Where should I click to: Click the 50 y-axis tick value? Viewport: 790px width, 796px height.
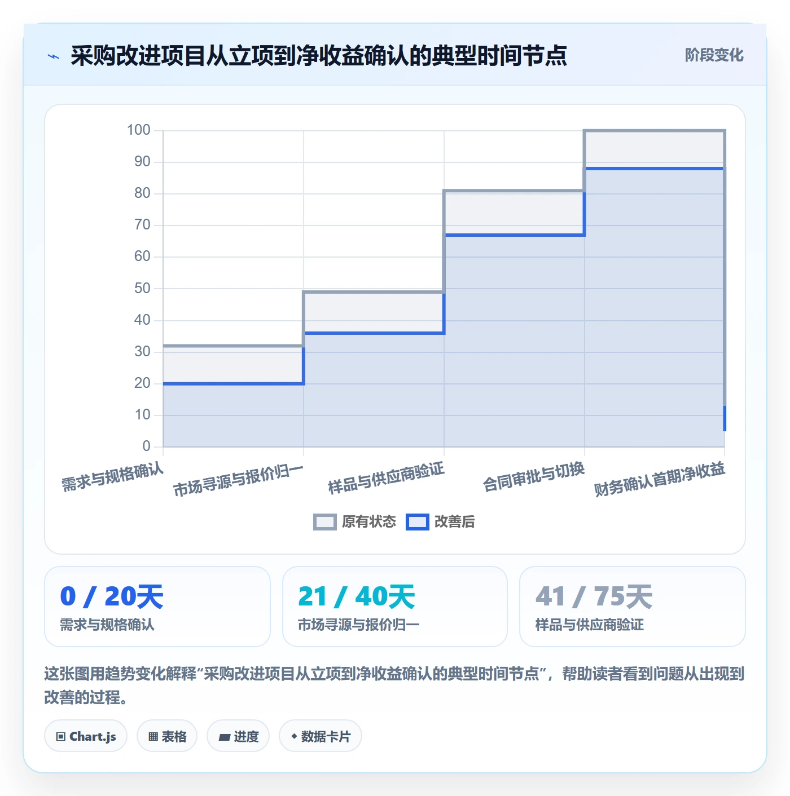(x=142, y=289)
